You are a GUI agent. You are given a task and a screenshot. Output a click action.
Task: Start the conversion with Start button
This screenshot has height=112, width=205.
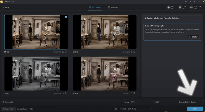[195, 109]
